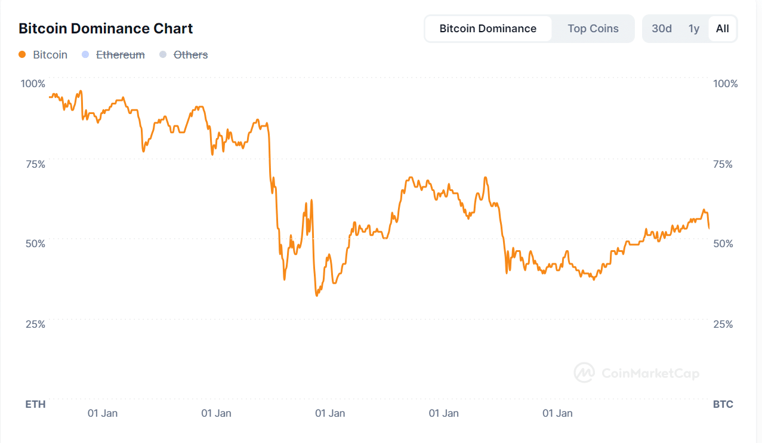Click the 100% label on left axis
The image size is (762, 443).
pos(33,83)
